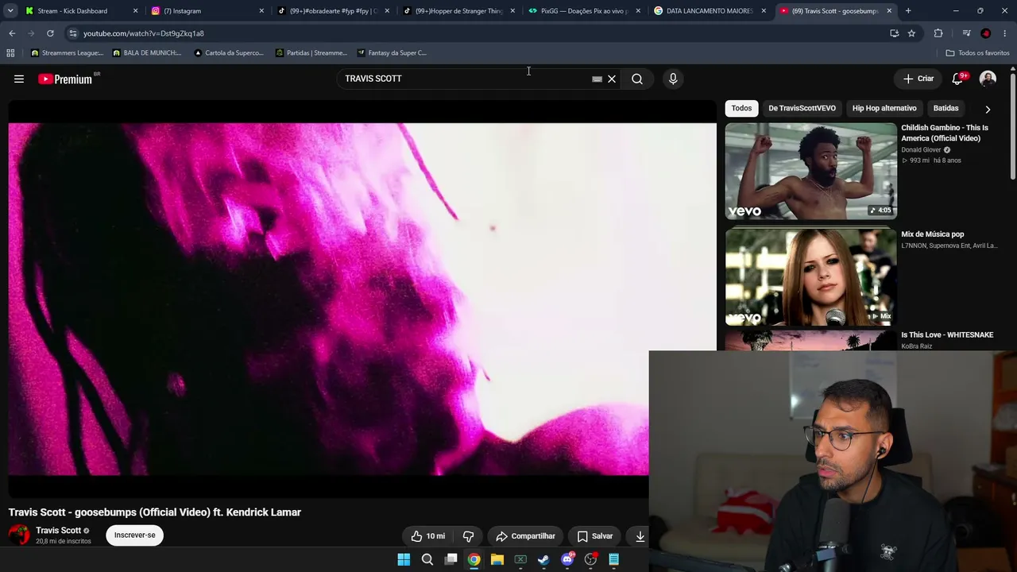Open Task View on the taskbar
This screenshot has width=1017, height=572.
point(450,559)
